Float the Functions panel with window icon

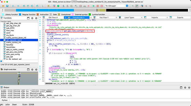click(x=28, y=18)
